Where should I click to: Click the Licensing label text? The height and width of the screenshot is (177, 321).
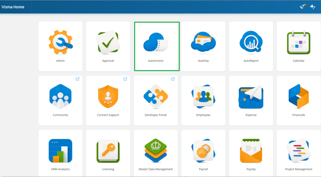108,169
